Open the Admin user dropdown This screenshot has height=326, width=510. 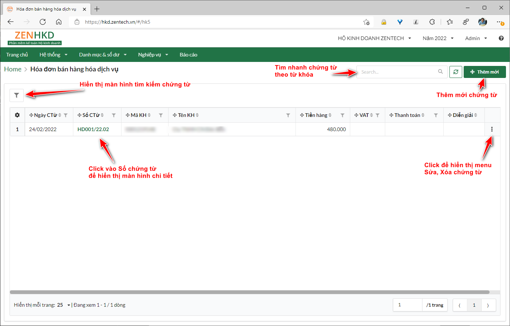[476, 38]
